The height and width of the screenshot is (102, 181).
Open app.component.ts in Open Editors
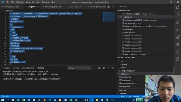point(132,54)
